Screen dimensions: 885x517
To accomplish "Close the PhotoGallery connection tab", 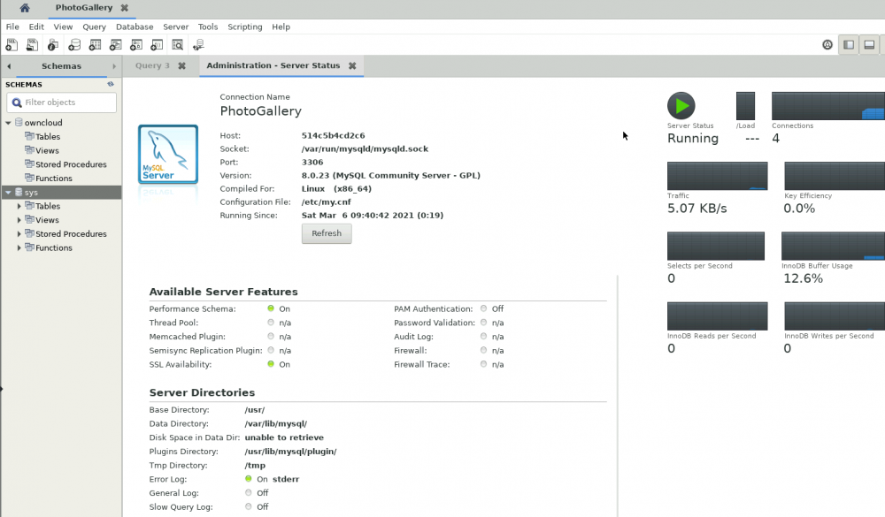I will (124, 8).
